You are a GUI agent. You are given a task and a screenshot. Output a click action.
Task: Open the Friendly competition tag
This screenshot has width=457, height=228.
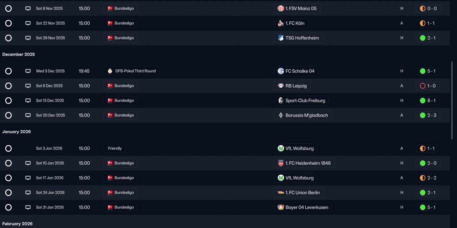(115, 149)
